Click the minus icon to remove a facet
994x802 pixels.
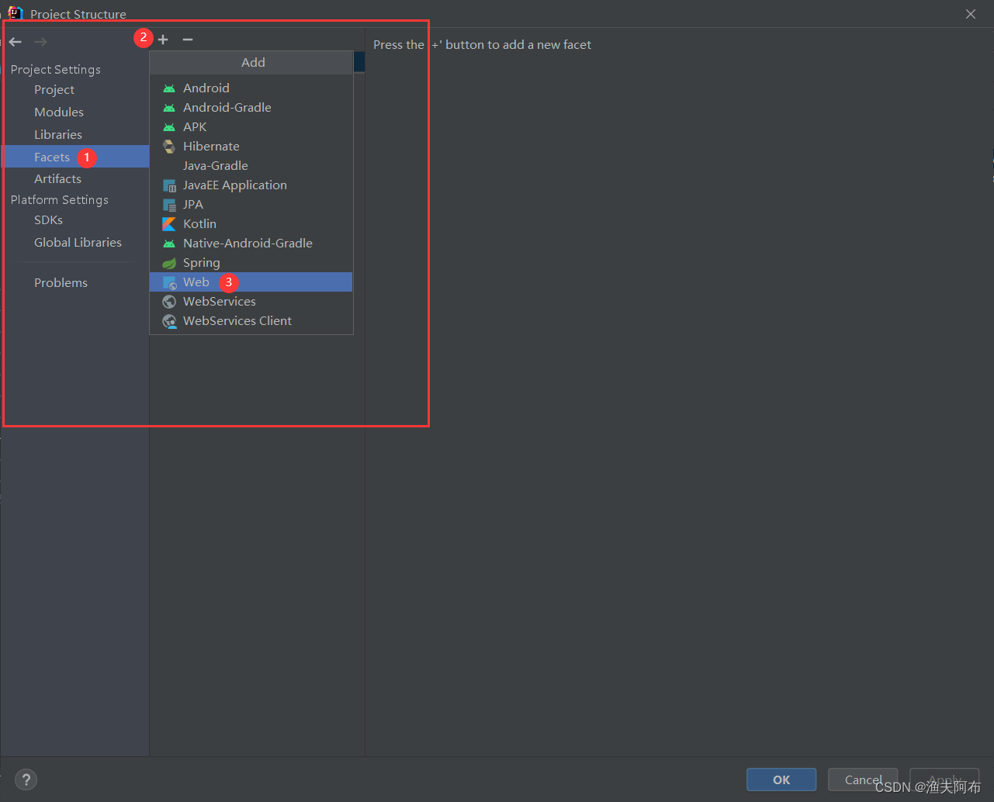(x=187, y=39)
